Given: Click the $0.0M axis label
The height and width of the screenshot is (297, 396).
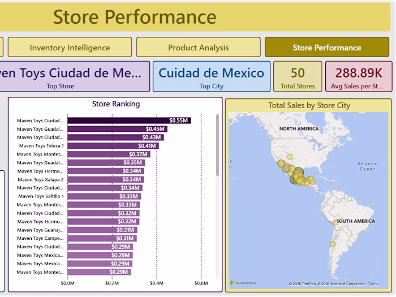Looking at the screenshot, I should click(x=67, y=283).
